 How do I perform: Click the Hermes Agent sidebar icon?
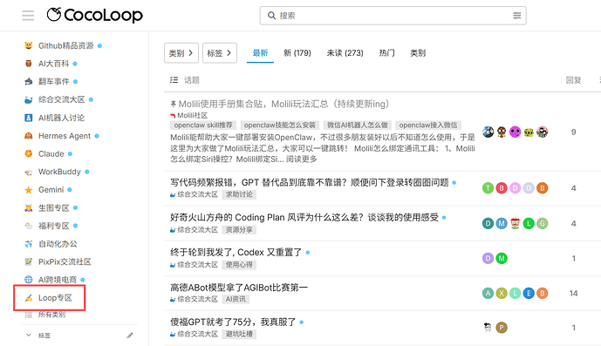point(29,136)
